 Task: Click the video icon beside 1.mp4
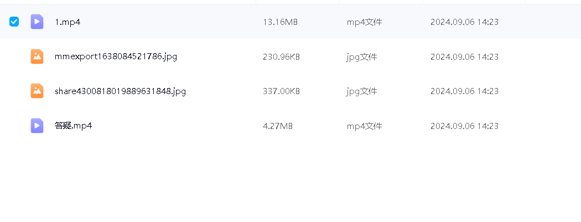[37, 22]
